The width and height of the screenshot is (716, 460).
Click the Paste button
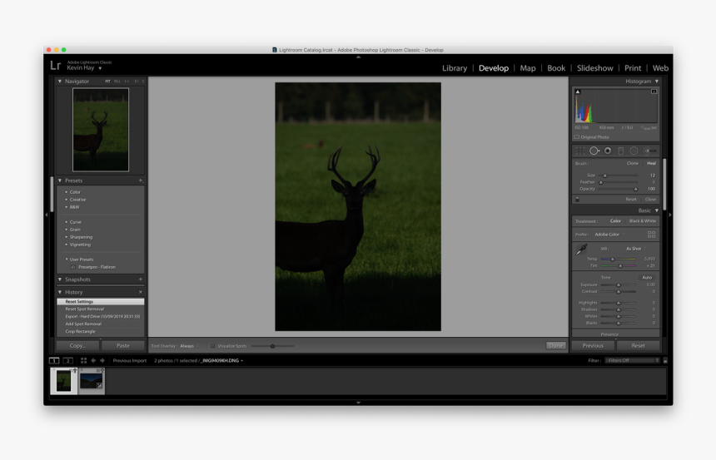(x=123, y=345)
